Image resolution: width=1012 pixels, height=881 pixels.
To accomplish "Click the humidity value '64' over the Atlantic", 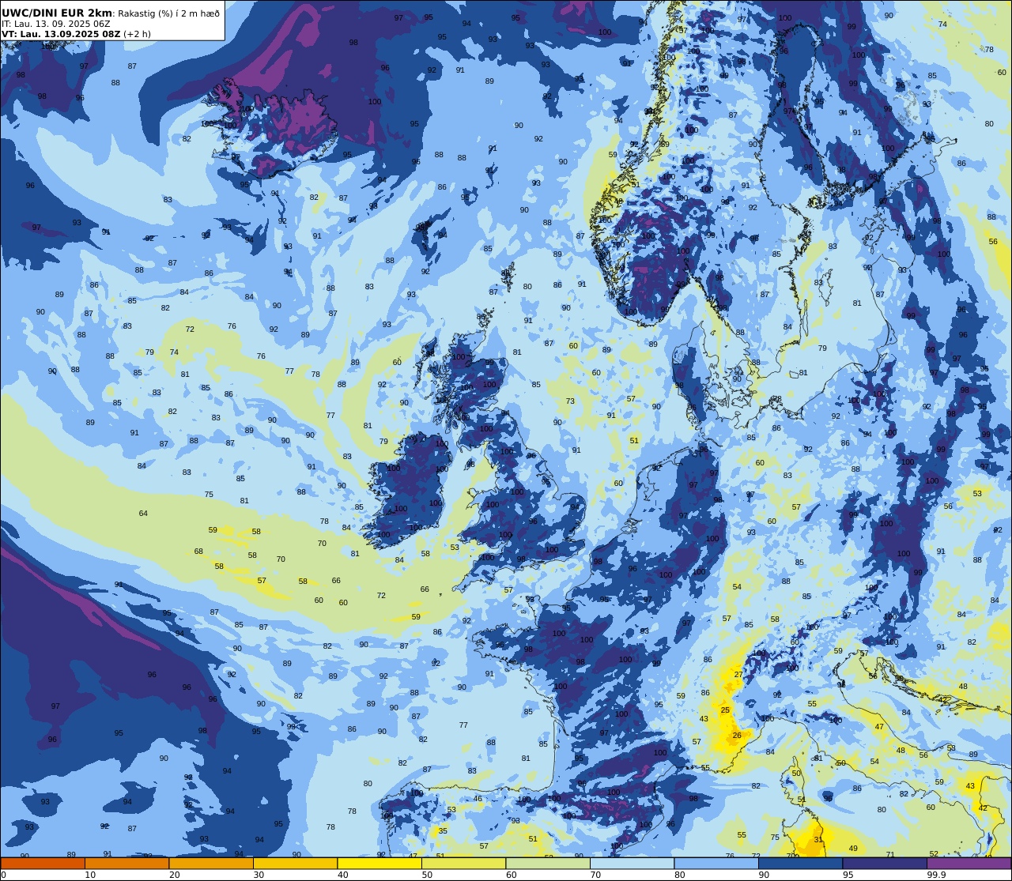I will click(x=143, y=514).
